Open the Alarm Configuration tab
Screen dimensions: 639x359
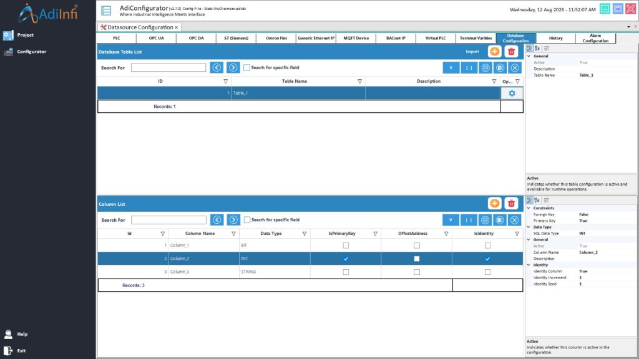(x=596, y=38)
